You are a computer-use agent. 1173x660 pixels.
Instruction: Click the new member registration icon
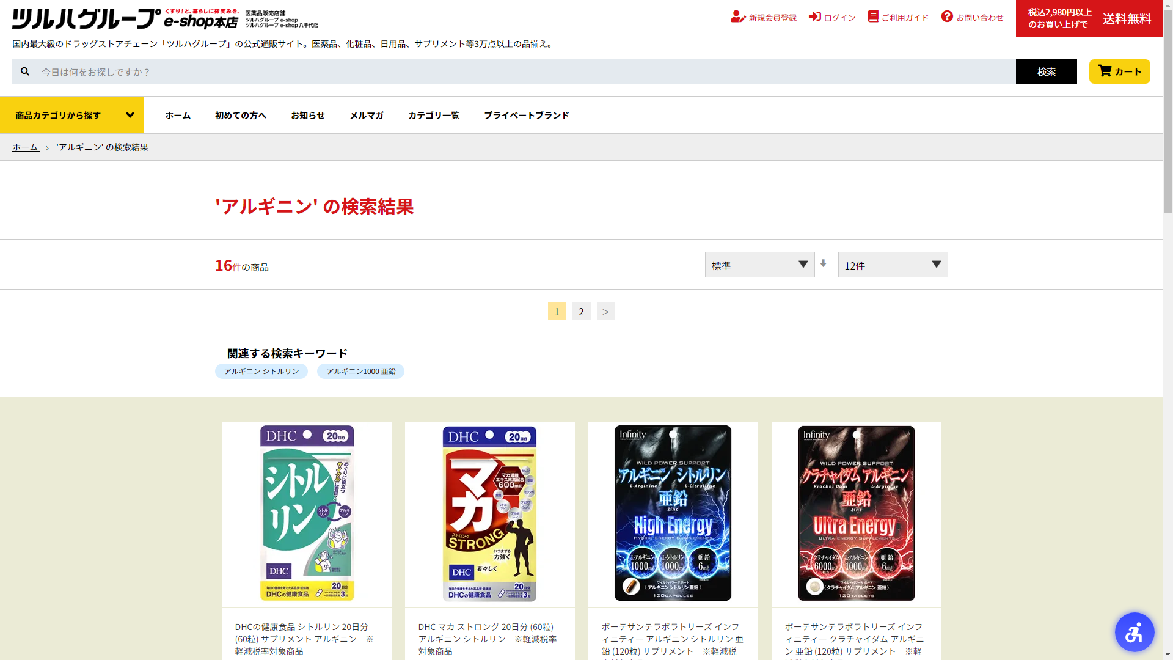pos(737,17)
